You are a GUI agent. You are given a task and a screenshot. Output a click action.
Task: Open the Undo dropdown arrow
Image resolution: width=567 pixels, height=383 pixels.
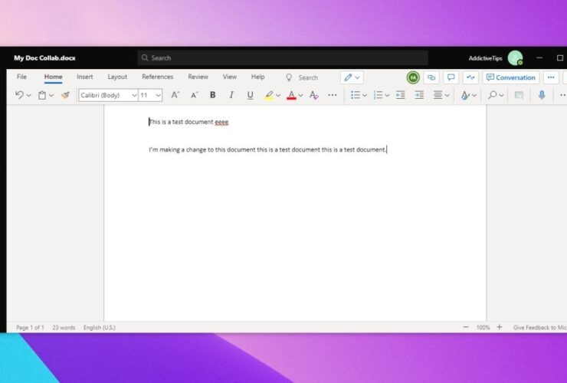29,96
